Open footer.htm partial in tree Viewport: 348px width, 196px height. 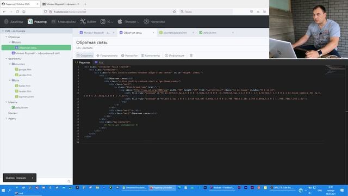coord(23,86)
